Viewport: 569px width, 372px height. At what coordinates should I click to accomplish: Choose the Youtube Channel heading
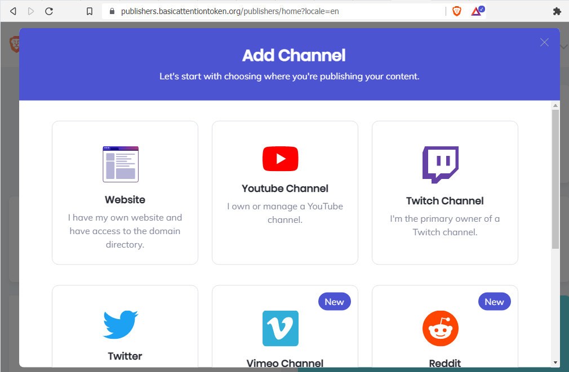tap(285, 188)
